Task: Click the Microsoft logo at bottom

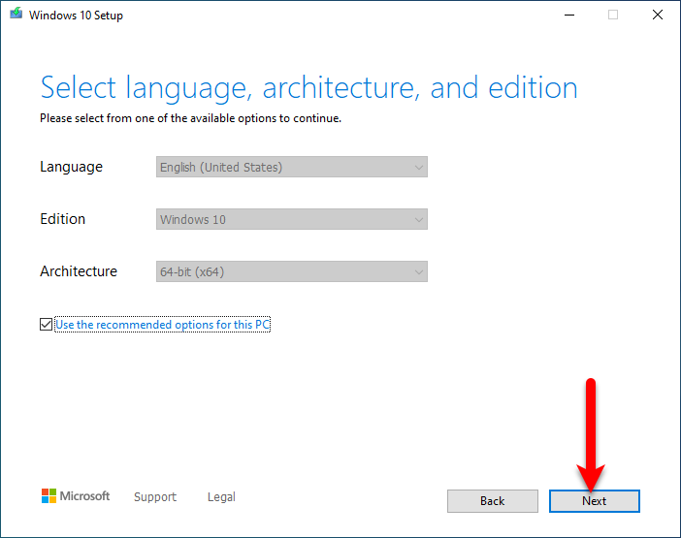Action: point(76,496)
